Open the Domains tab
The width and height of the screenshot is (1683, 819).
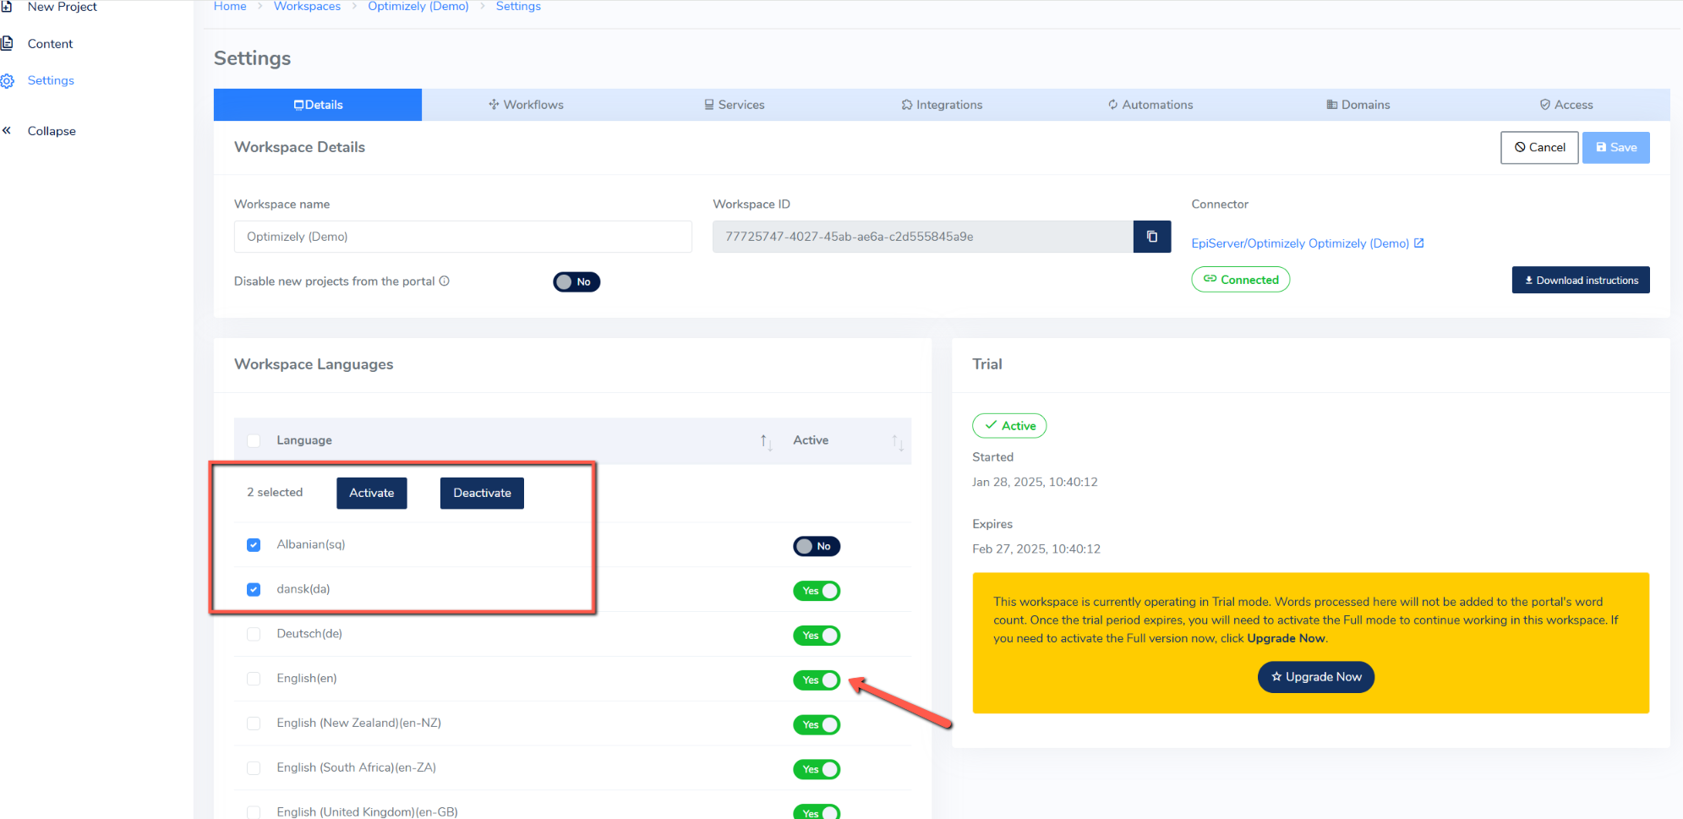1358,105
